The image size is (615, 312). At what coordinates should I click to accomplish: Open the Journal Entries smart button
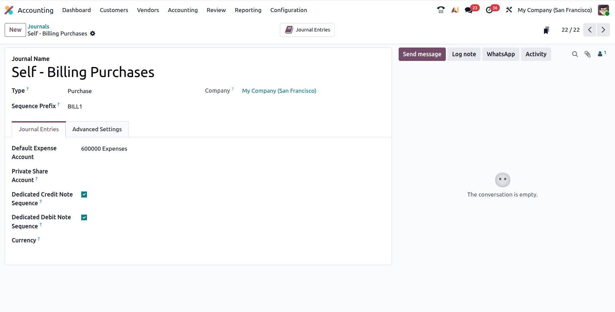coord(307,30)
